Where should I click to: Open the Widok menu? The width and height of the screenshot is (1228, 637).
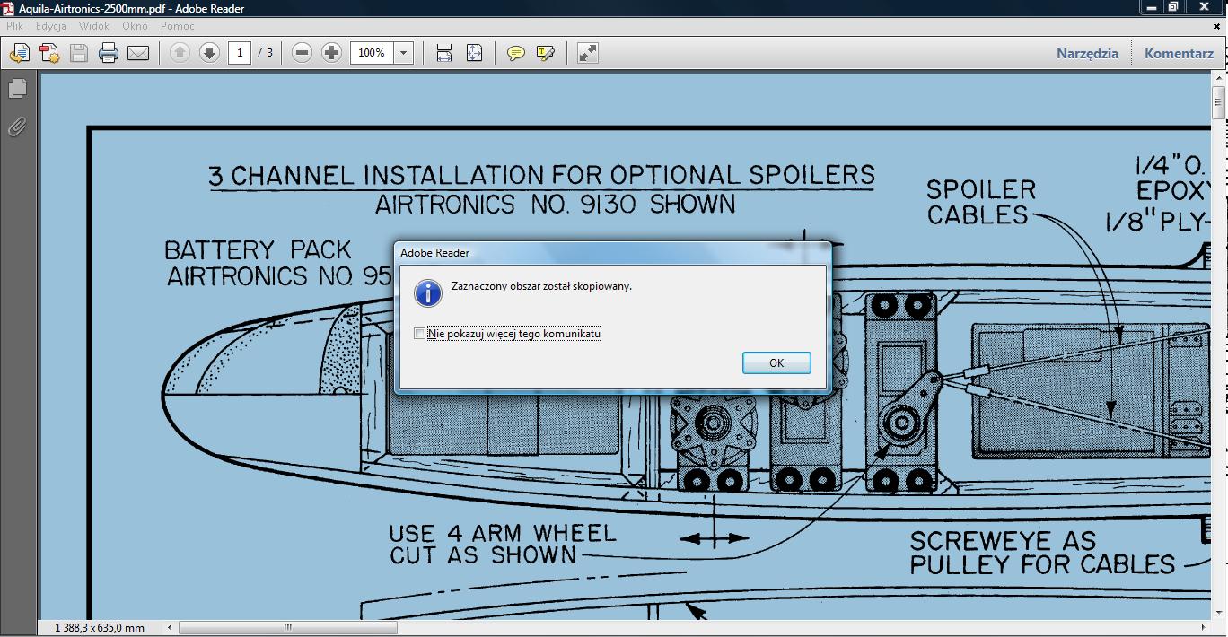94,26
